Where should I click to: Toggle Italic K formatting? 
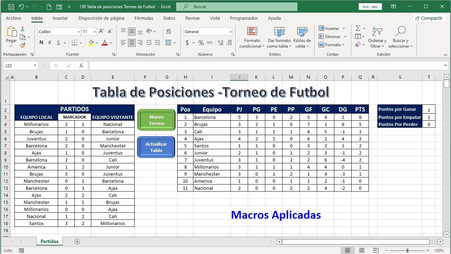pyautogui.click(x=50, y=43)
